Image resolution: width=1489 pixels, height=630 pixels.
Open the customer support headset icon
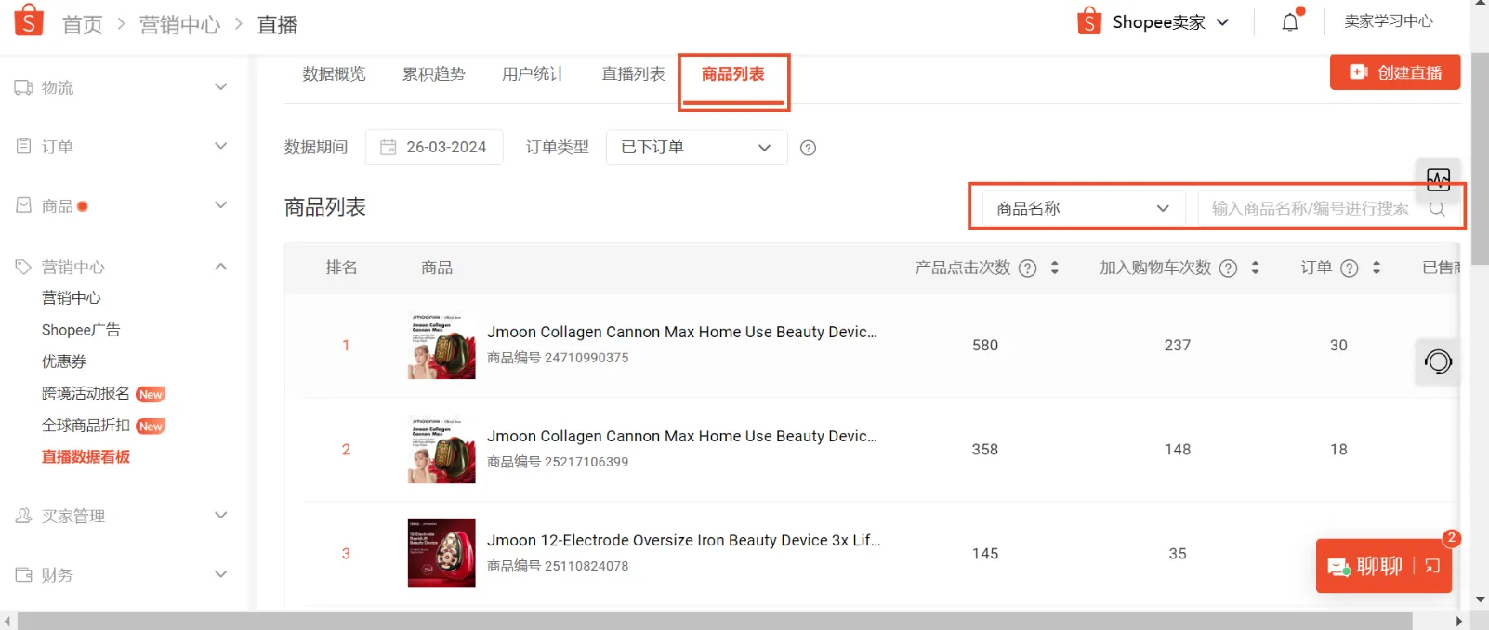pos(1438,361)
